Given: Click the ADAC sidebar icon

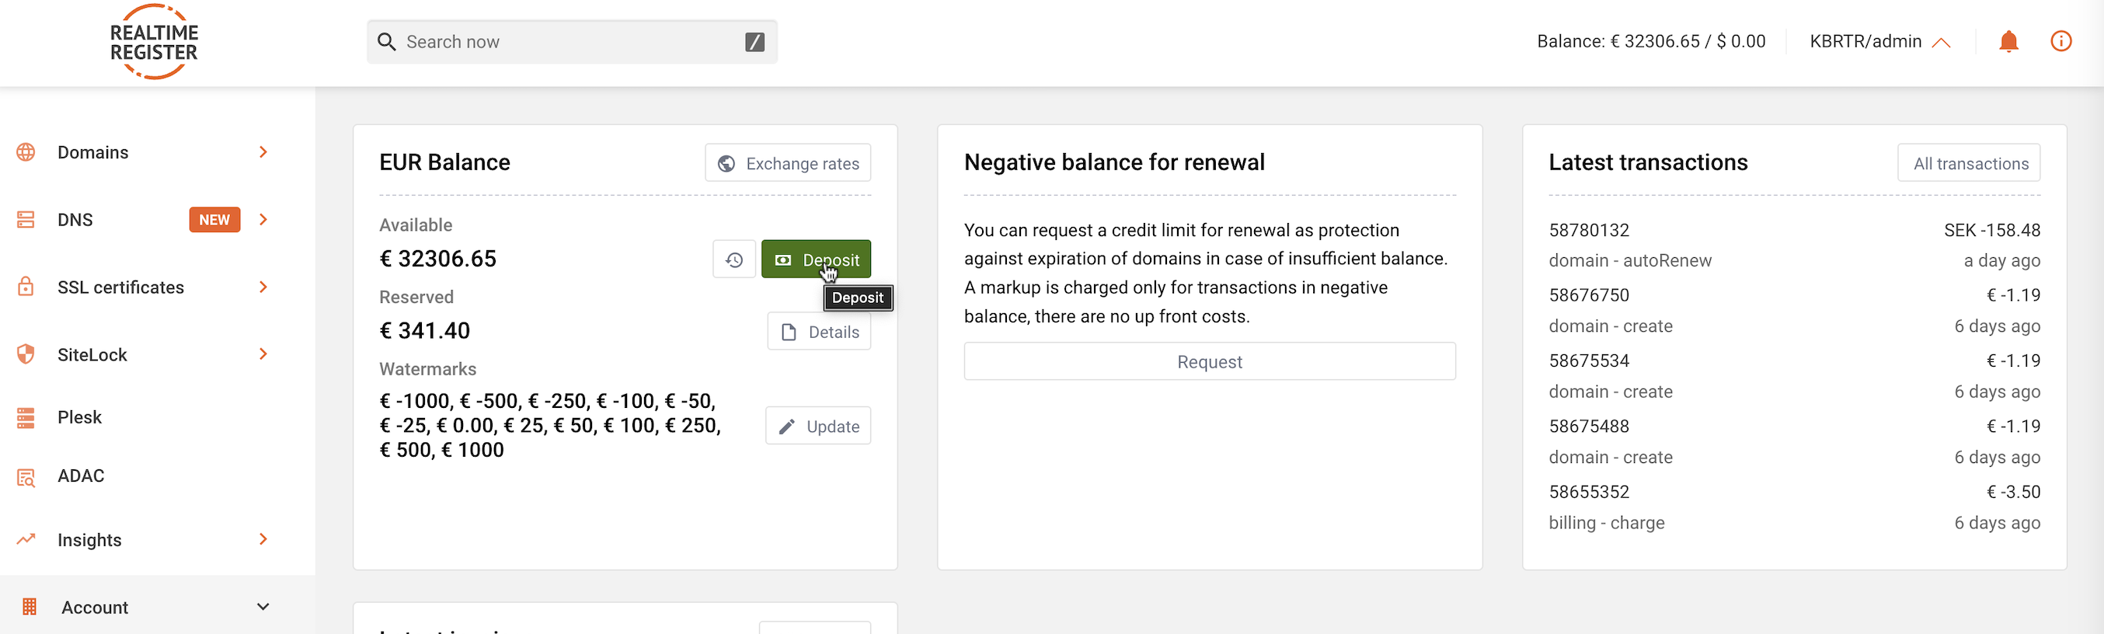Looking at the screenshot, I should (x=26, y=477).
